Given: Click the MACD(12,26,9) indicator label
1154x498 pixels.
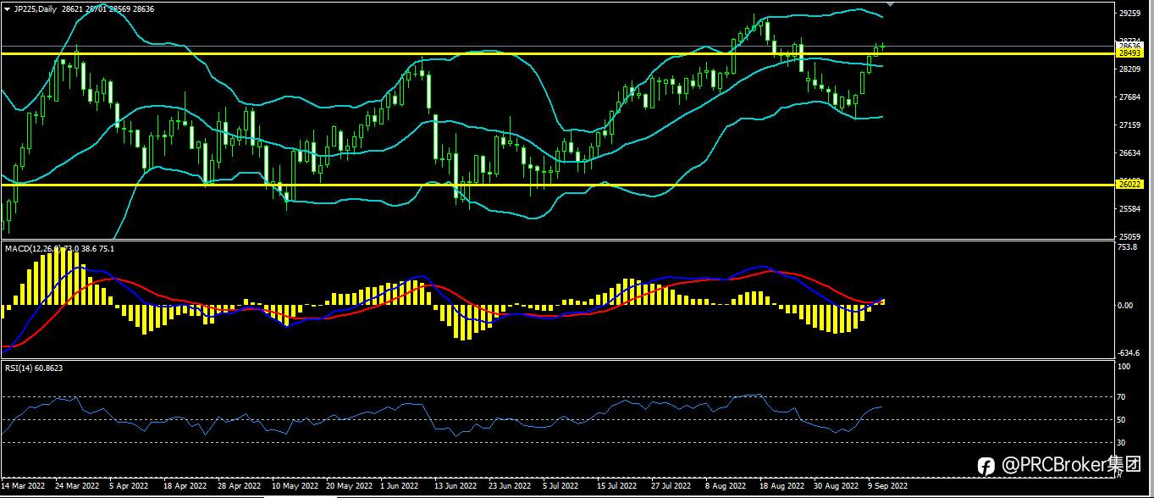Looking at the screenshot, I should [32, 249].
